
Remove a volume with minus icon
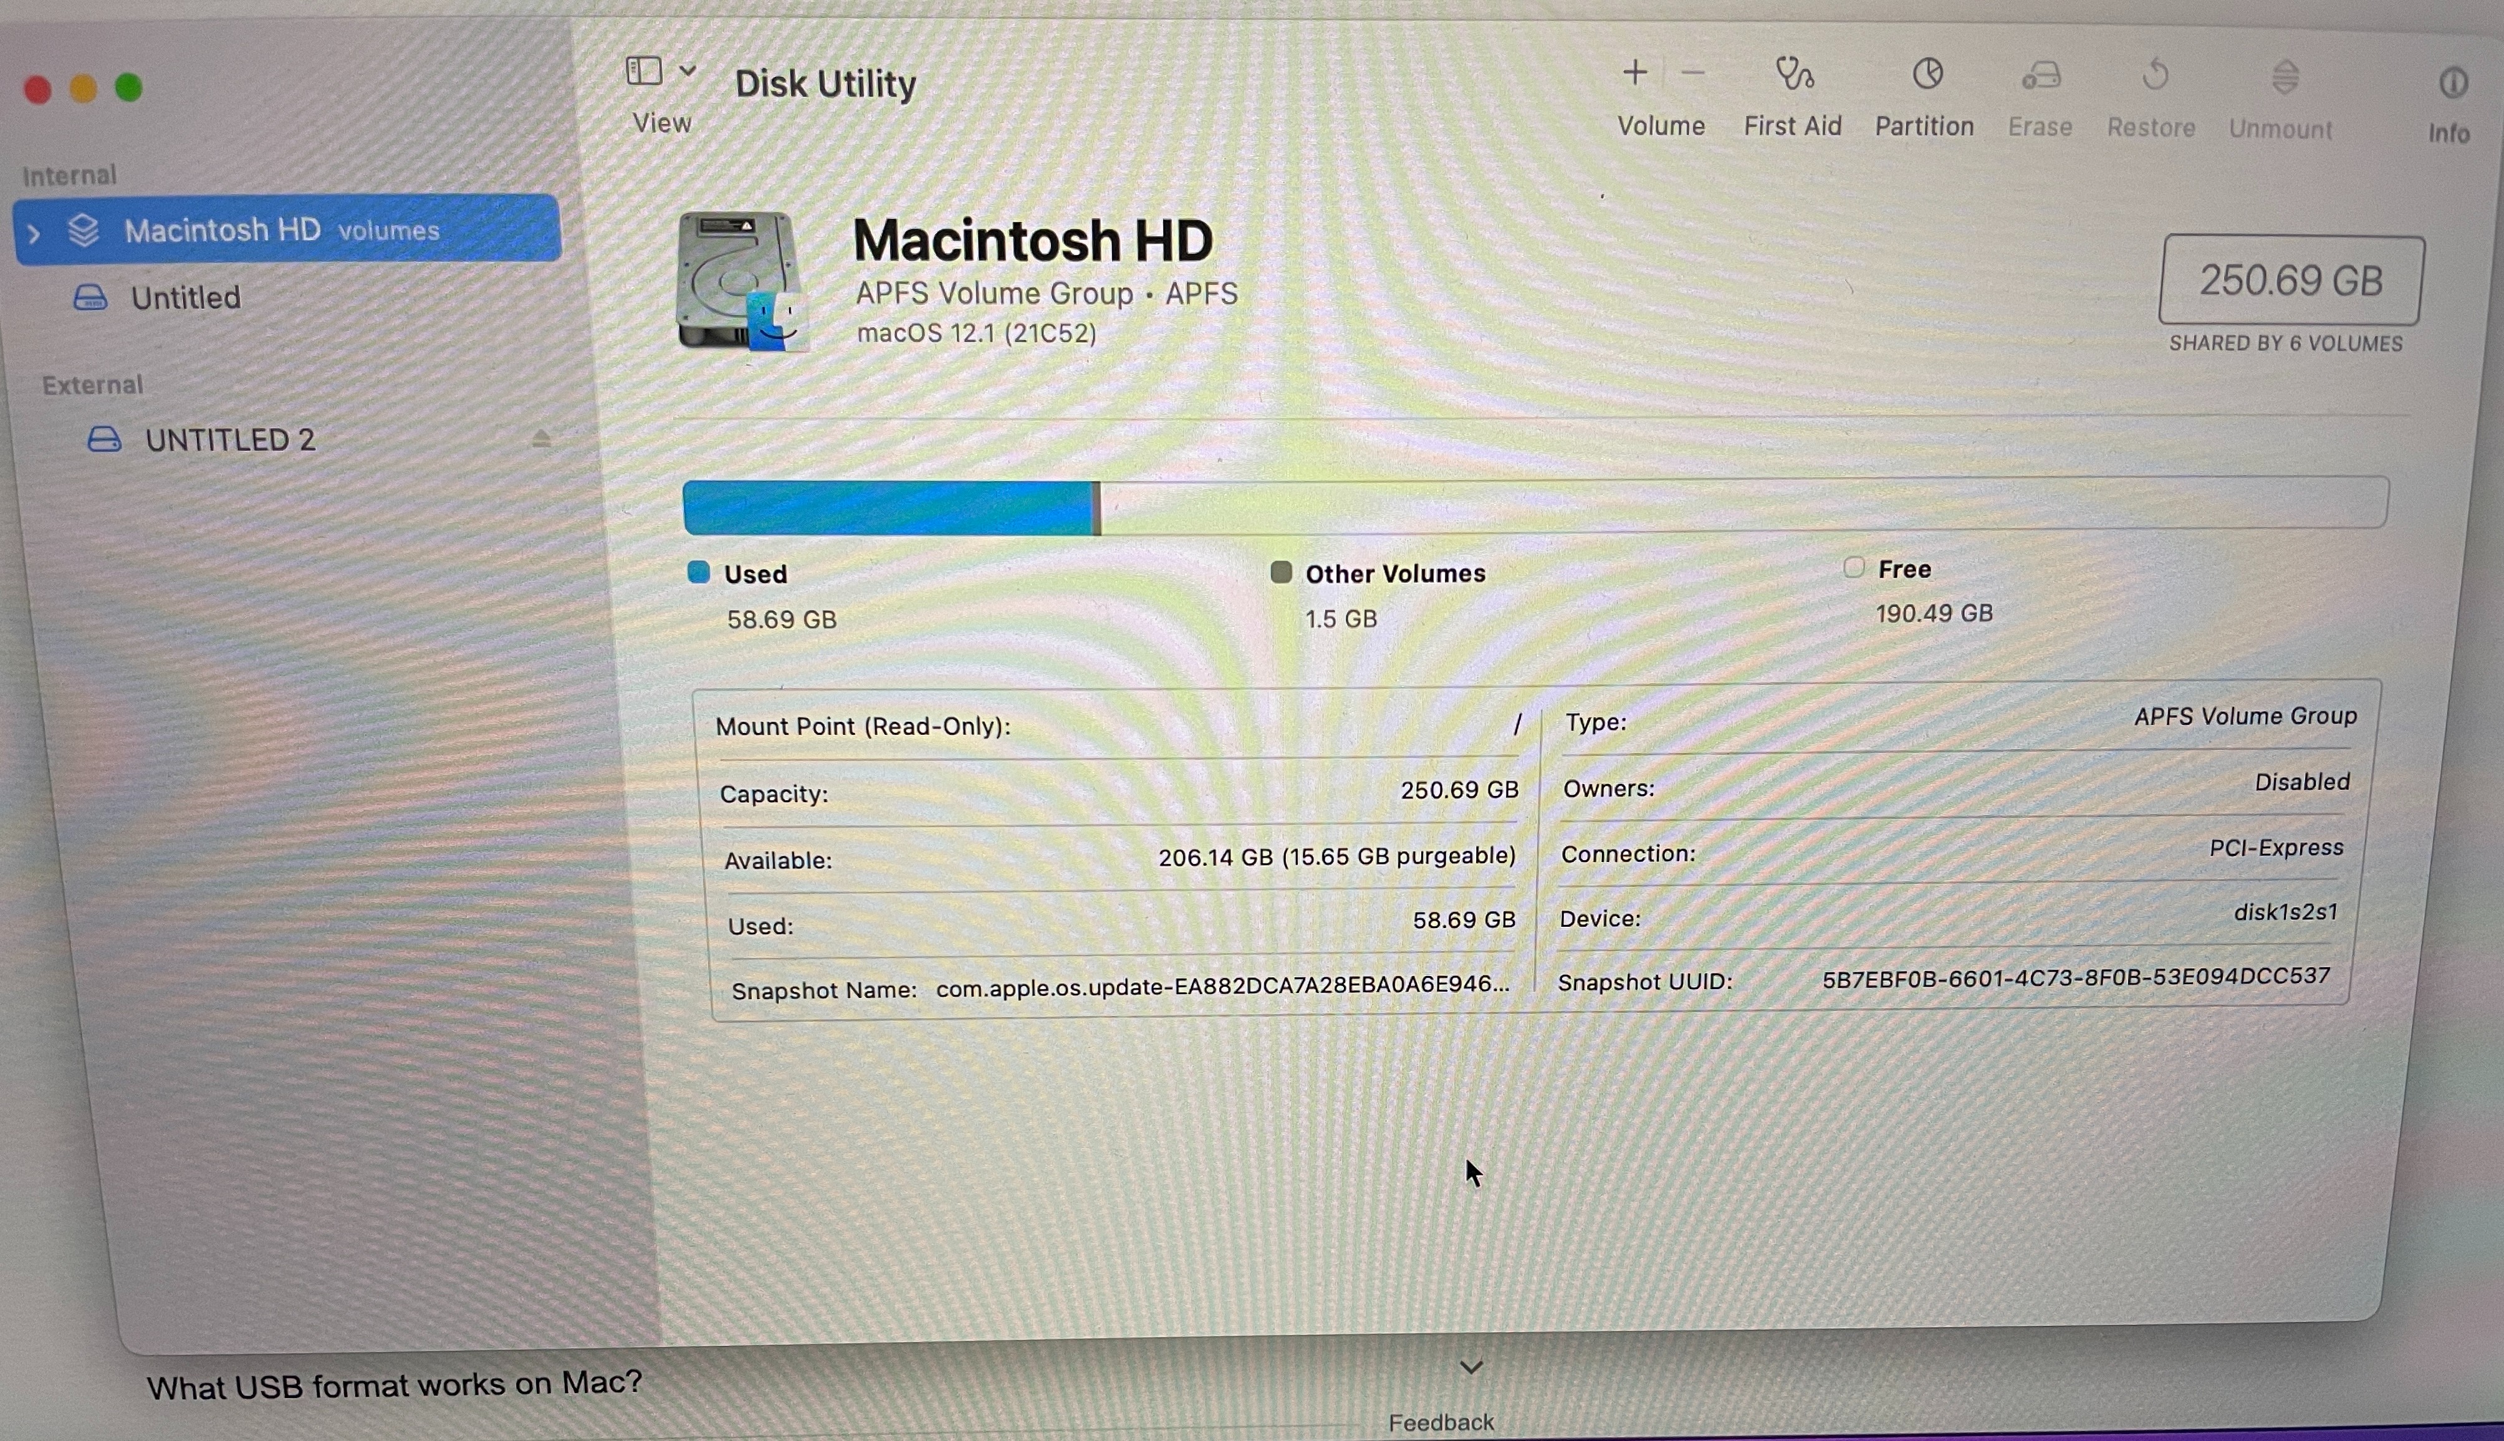1692,74
